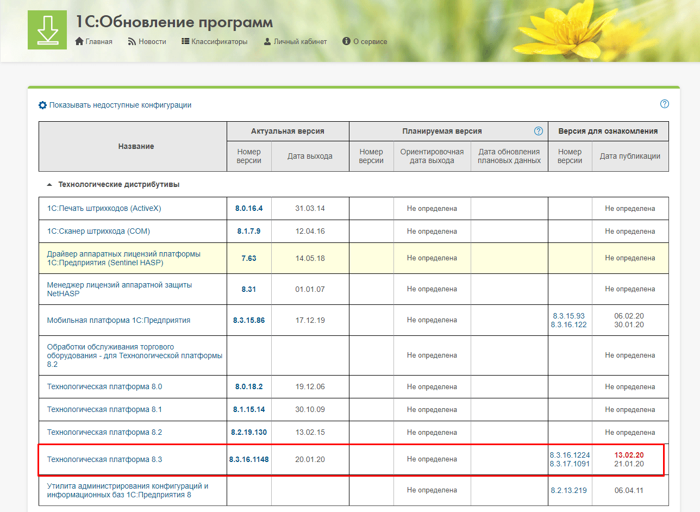Click the Дата публикации column header
Image resolution: width=700 pixels, height=512 pixels.
[x=630, y=156]
